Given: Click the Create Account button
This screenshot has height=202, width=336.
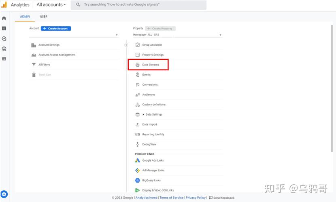Looking at the screenshot, I should 56,28.
